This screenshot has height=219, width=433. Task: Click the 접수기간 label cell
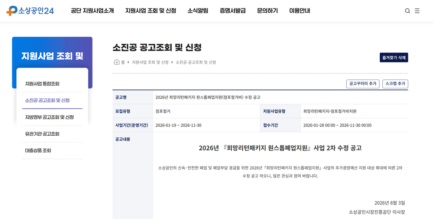pyautogui.click(x=280, y=126)
